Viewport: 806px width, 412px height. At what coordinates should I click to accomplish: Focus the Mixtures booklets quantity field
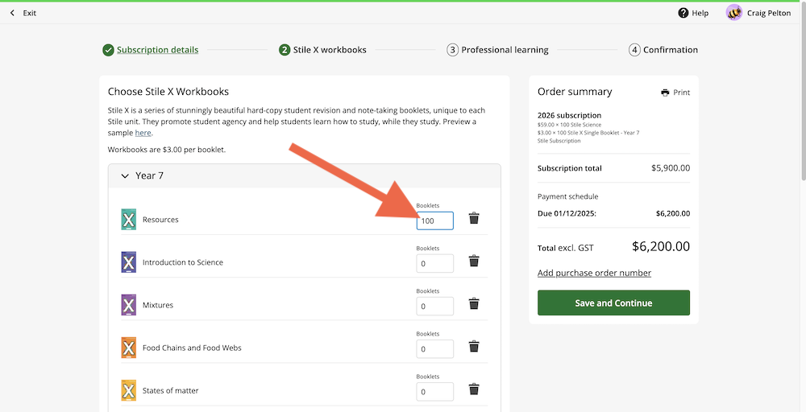click(435, 306)
